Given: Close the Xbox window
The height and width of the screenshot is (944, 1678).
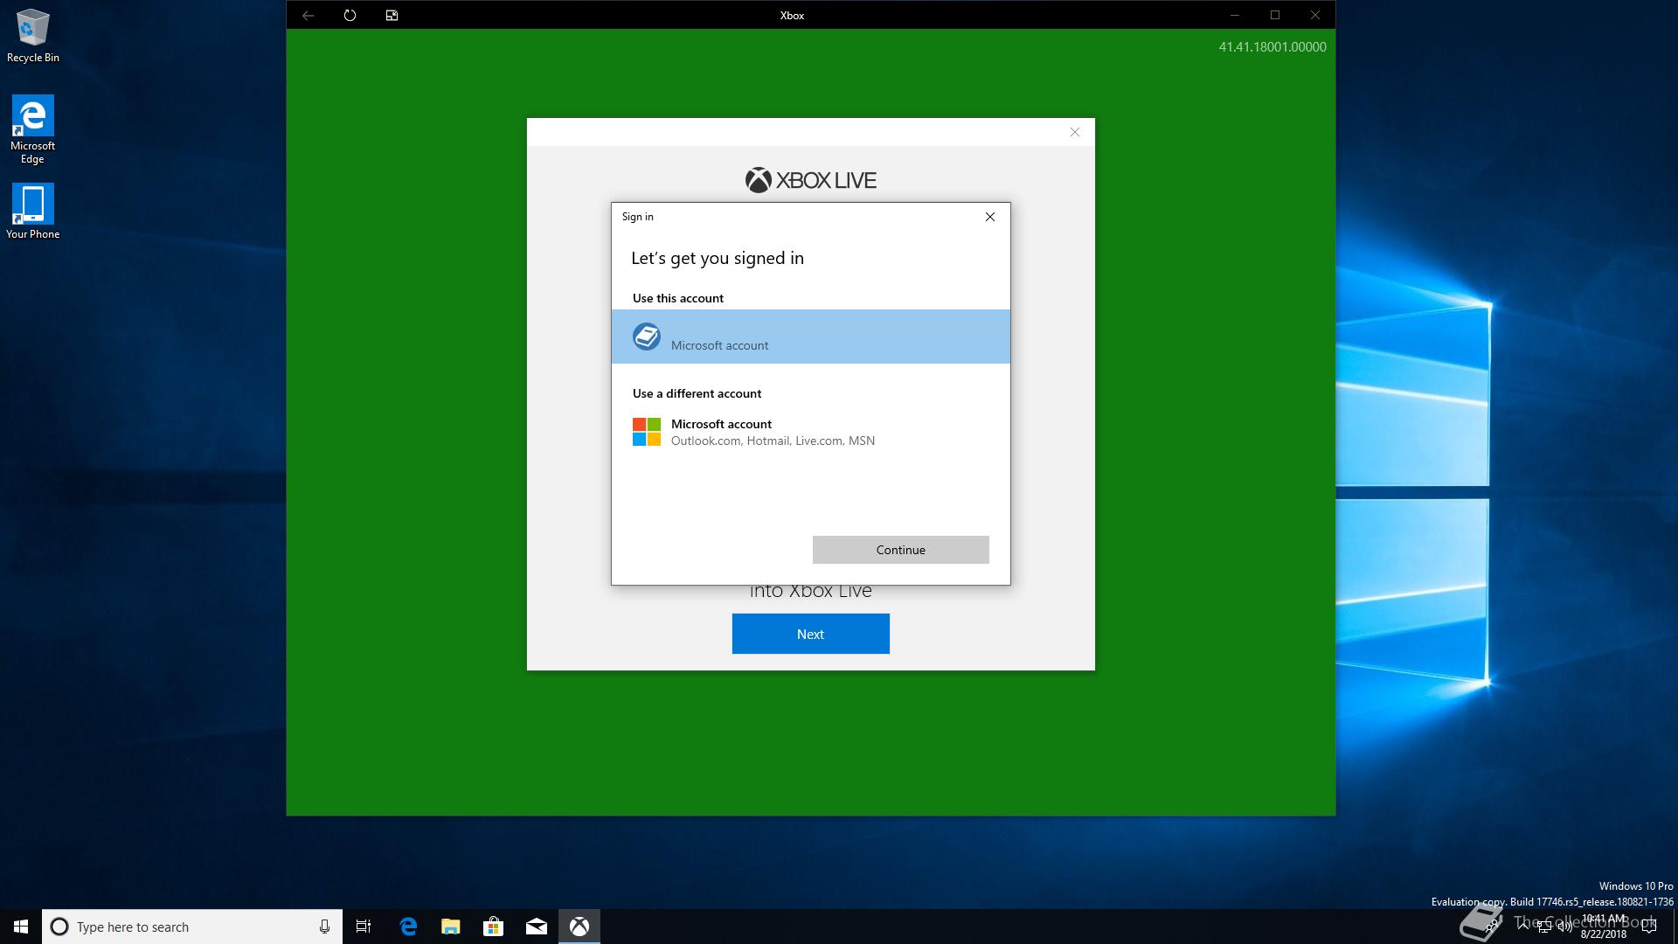Looking at the screenshot, I should [x=1315, y=15].
